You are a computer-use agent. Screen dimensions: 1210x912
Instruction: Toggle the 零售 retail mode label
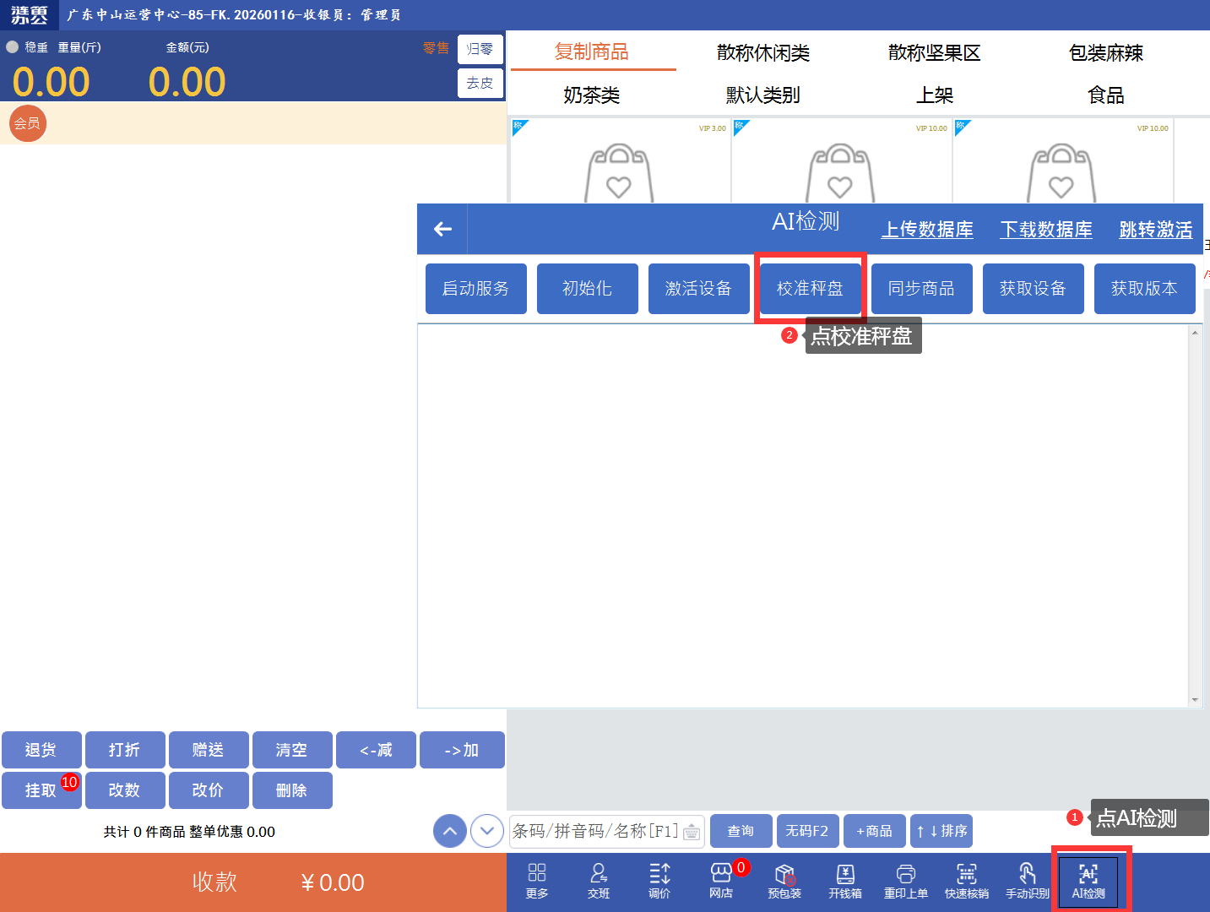coord(436,48)
